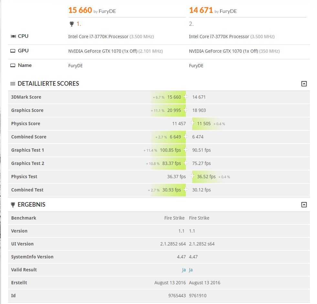
Task: Click the Detaillierte Scores list icon
Action: pos(13,84)
